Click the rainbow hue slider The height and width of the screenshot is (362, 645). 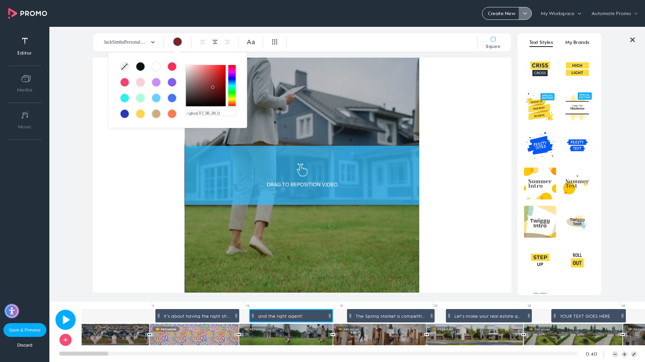(x=232, y=86)
